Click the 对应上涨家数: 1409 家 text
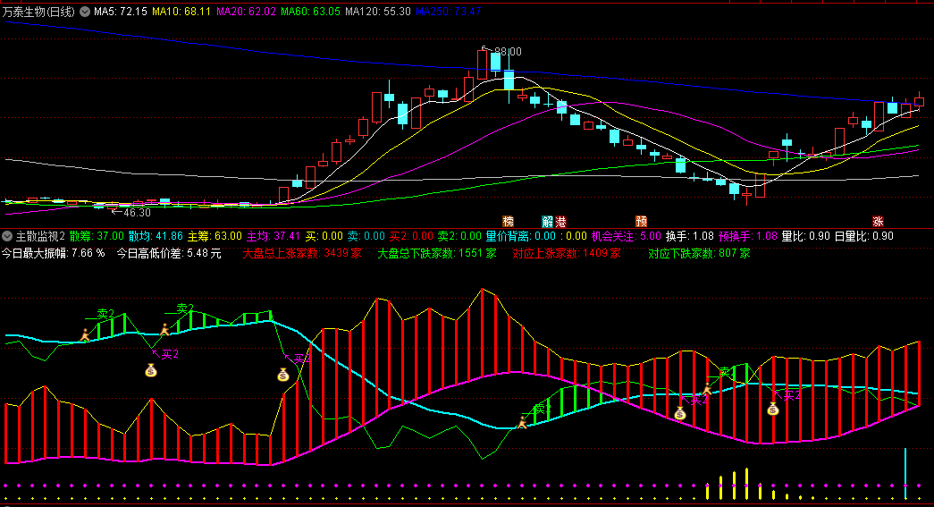Screen dimensions: 934x507 click(x=567, y=253)
